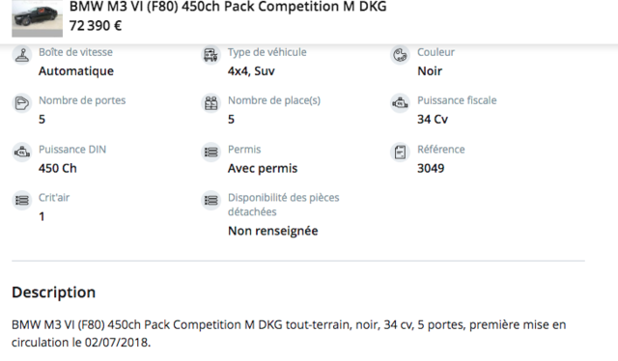Click the Référence document icon

coord(400,153)
